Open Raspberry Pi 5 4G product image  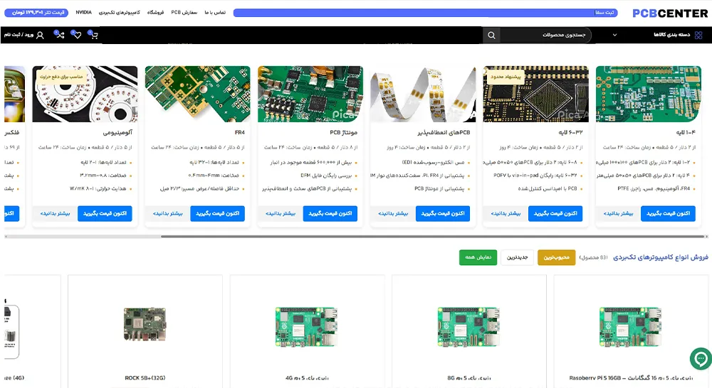[306, 328]
